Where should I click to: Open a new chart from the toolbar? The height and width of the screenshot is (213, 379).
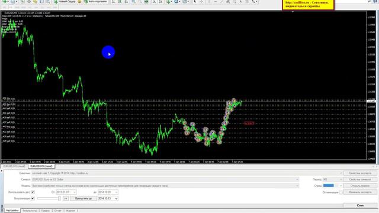(4, 1)
